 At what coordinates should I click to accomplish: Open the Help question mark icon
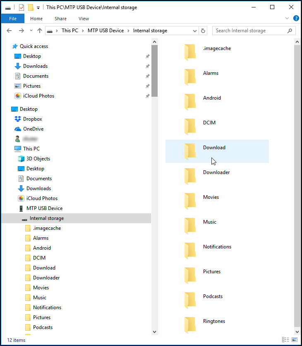(x=296, y=19)
